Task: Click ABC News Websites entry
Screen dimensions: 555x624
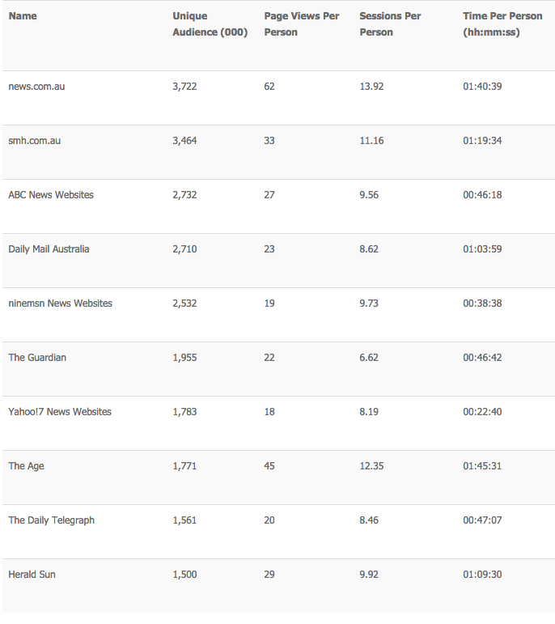Action: pos(51,194)
